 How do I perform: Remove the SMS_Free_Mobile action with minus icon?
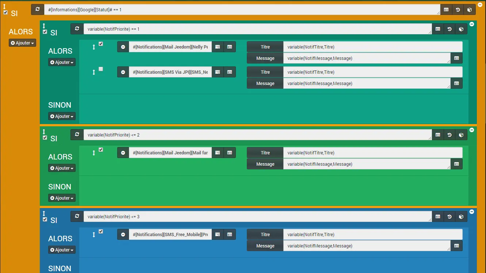(x=123, y=234)
